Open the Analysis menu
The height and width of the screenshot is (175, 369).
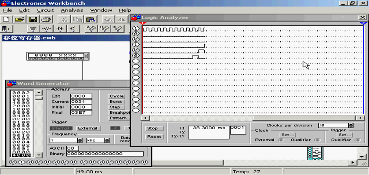click(72, 10)
